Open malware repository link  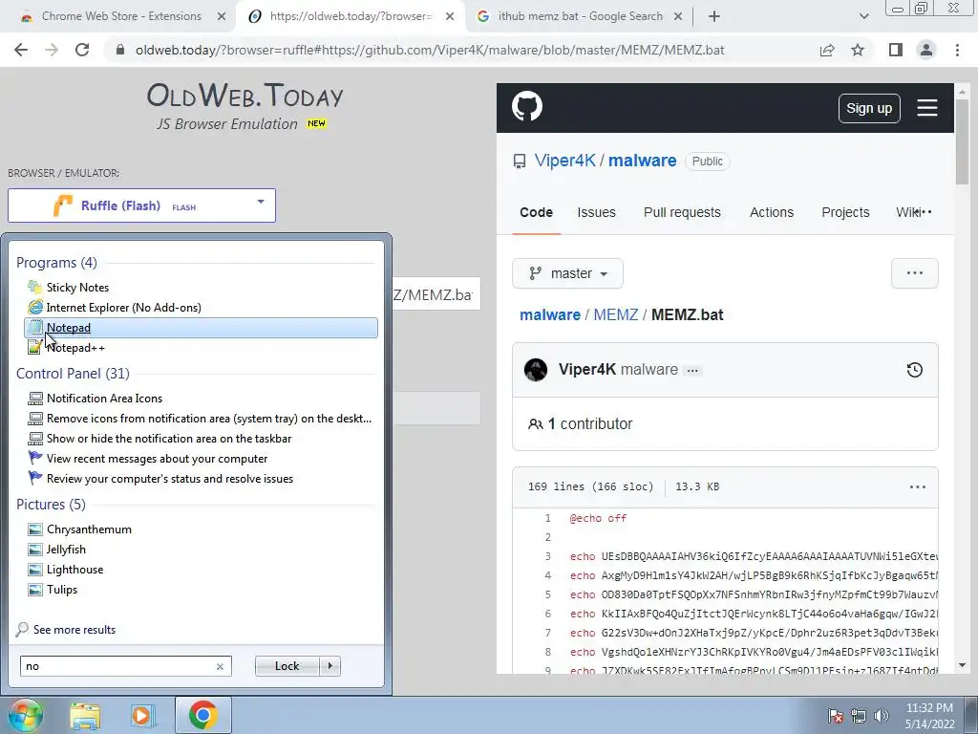[643, 161]
